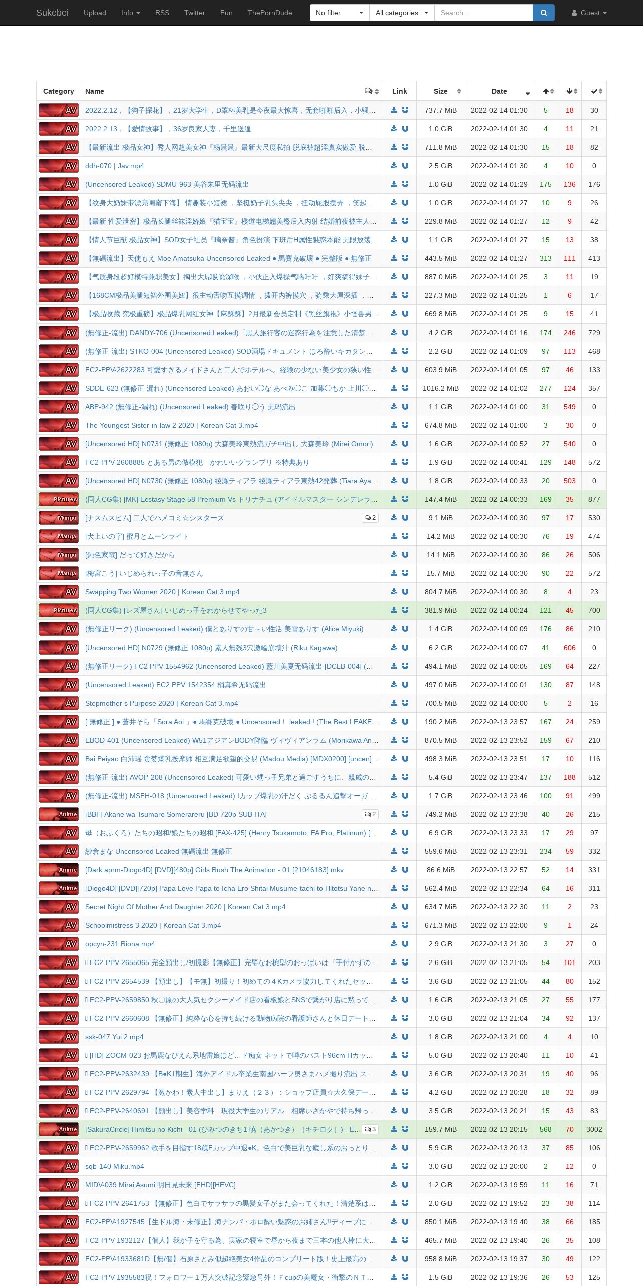Download torrent for Girls Rush The Animation row
This screenshot has width=643, height=1286.
tap(394, 870)
